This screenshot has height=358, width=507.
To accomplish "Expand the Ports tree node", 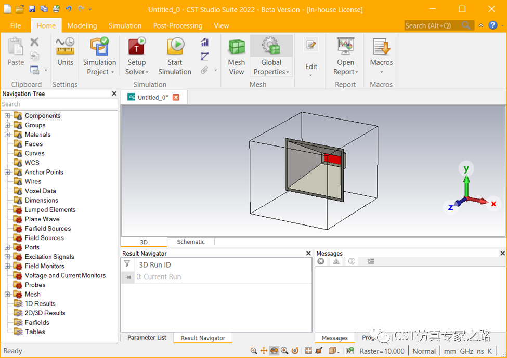I will 7,247.
